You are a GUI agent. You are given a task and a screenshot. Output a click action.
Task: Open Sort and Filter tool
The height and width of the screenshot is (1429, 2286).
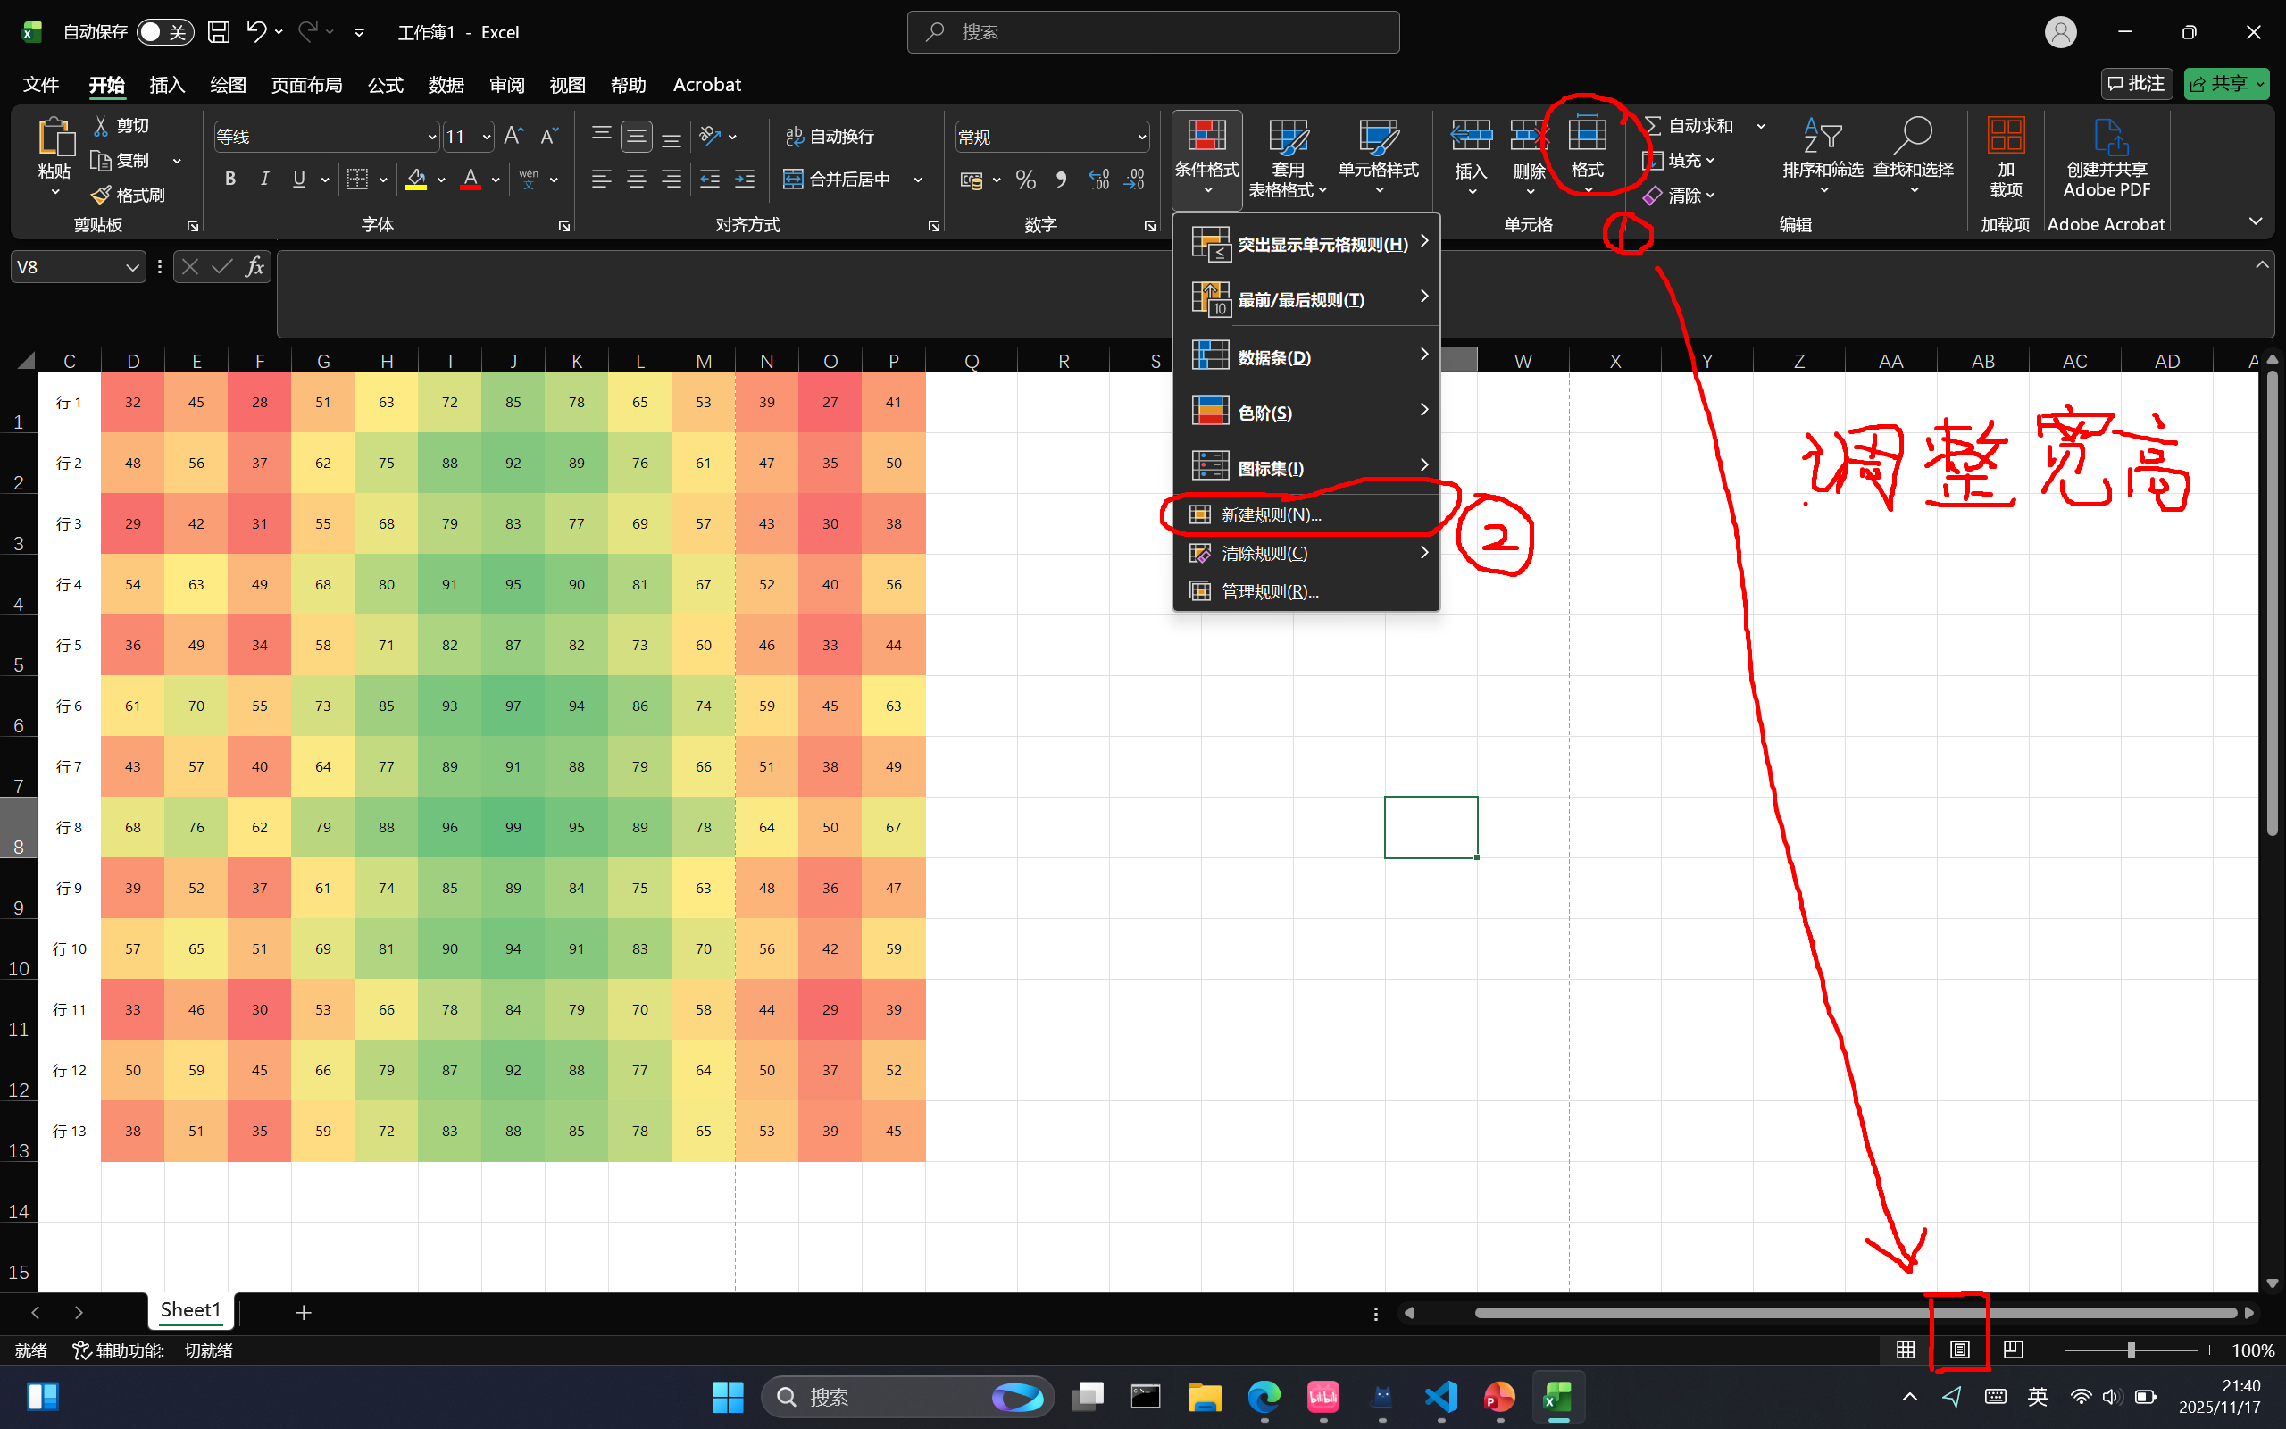(1823, 157)
